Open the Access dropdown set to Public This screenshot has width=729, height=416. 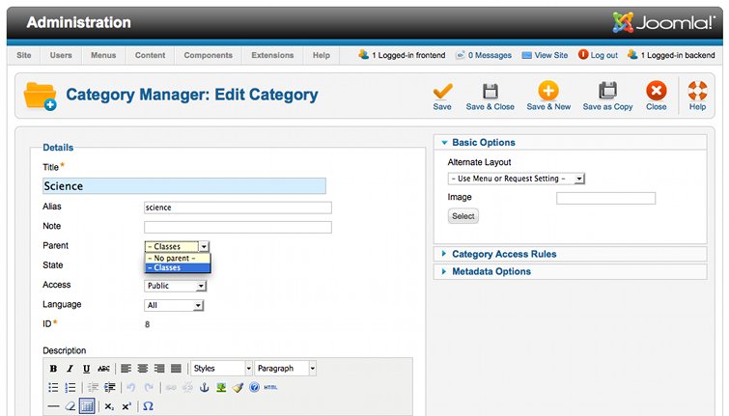click(x=175, y=286)
